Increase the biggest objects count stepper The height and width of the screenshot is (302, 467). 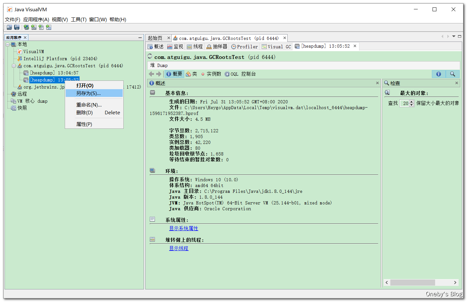pyautogui.click(x=411, y=102)
